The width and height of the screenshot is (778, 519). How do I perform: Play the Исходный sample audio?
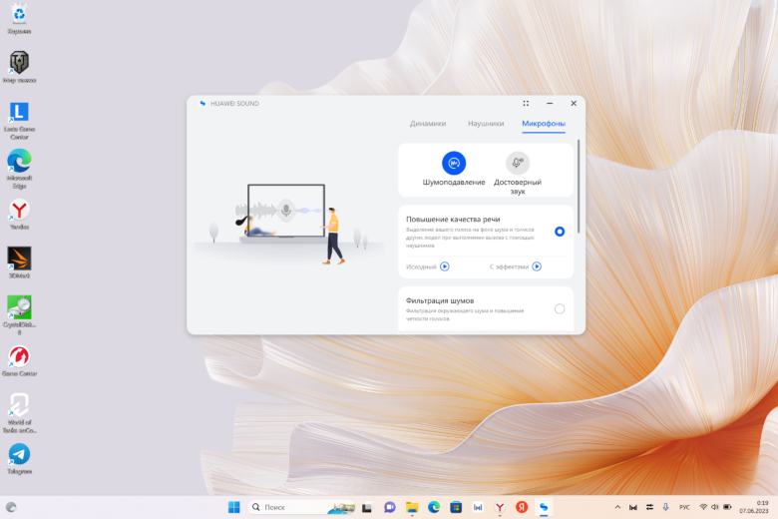[x=445, y=266]
